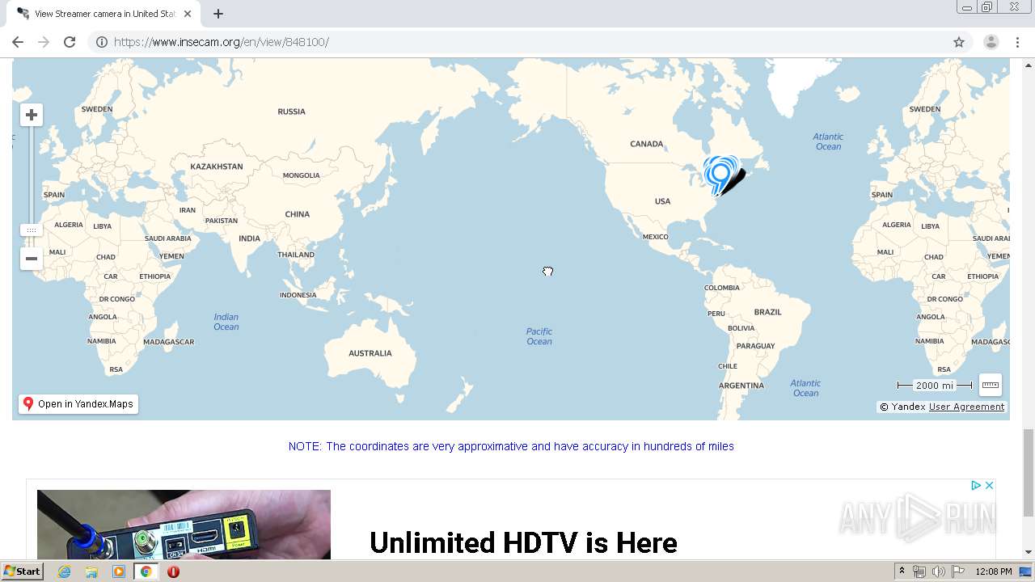Click Chrome taskbar icon
The height and width of the screenshot is (582, 1035).
coord(146,571)
